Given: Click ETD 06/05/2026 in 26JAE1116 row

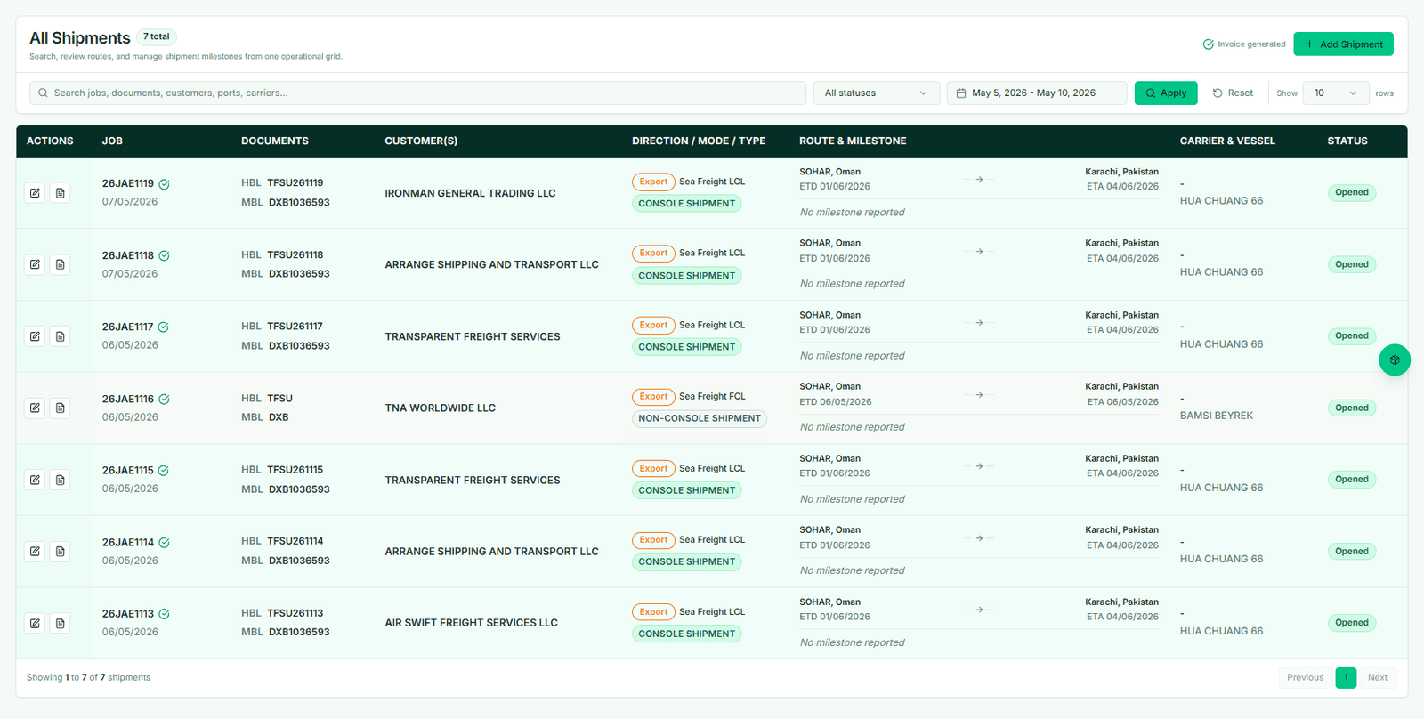Looking at the screenshot, I should (x=835, y=401).
